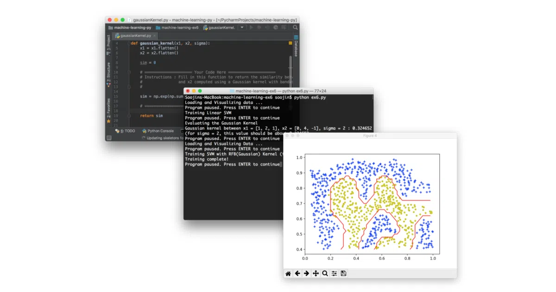Click the Home reset view icon in Figure 4

point(288,273)
